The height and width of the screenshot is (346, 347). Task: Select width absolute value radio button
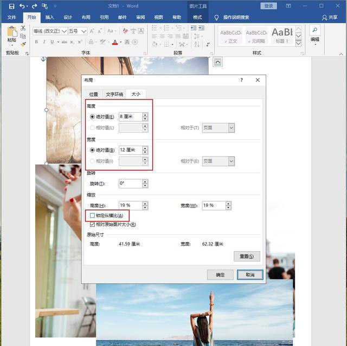tap(92, 150)
